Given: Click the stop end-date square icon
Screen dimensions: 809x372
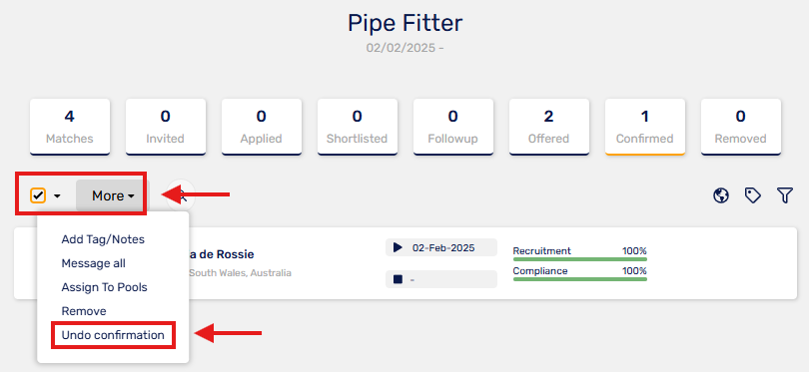Looking at the screenshot, I should pos(398,279).
